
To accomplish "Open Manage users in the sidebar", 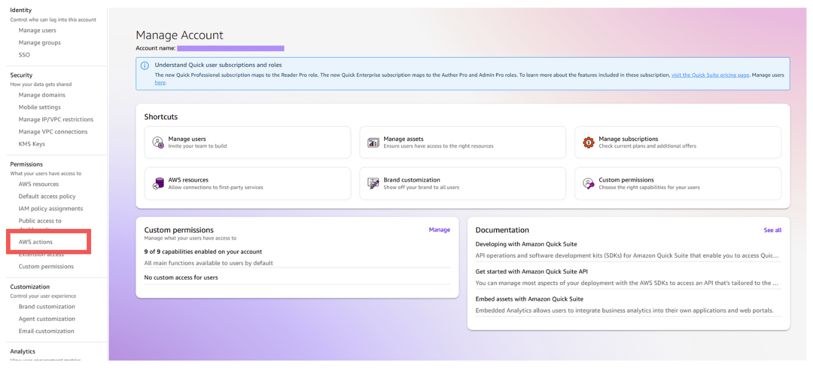I will [x=37, y=30].
